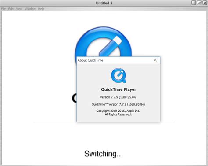The height and width of the screenshot is (166, 208).
Task: Open the View menu
Action: 19,9
